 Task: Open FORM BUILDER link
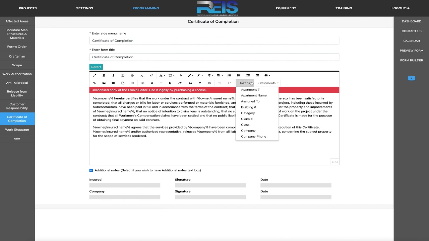pyautogui.click(x=412, y=60)
